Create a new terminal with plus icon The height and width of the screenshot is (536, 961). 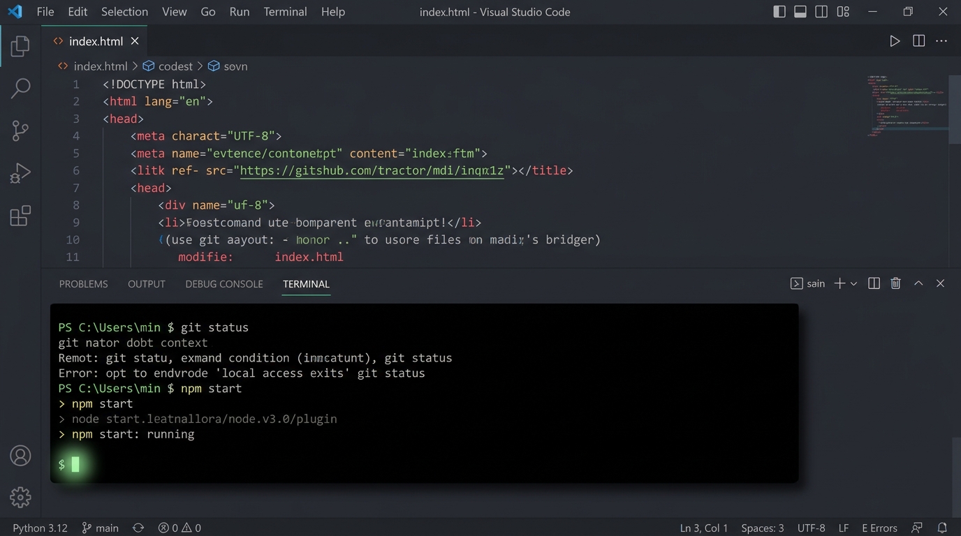pos(839,283)
